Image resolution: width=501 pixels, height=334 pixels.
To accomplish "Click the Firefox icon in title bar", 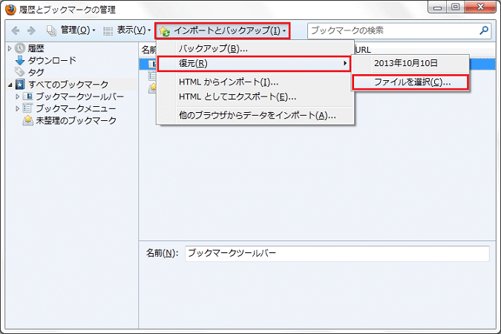I will tap(10, 10).
